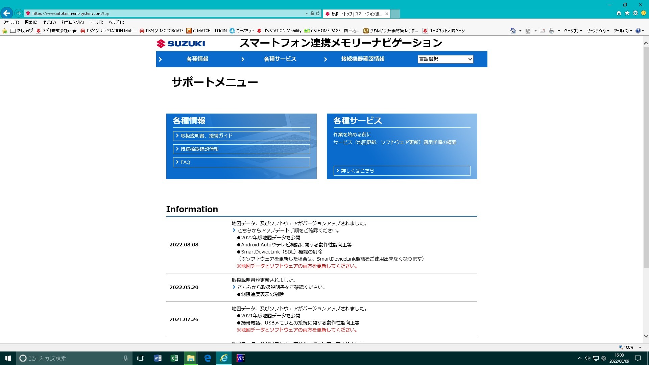The height and width of the screenshot is (365, 649).
Task: Open the C-MATCH LOGIN favorite
Action: click(x=207, y=31)
